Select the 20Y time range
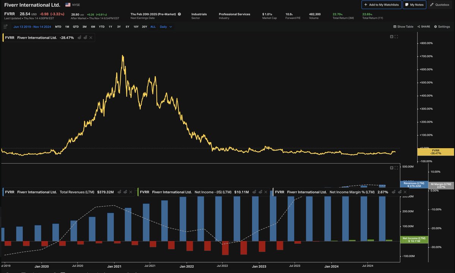 144,27
